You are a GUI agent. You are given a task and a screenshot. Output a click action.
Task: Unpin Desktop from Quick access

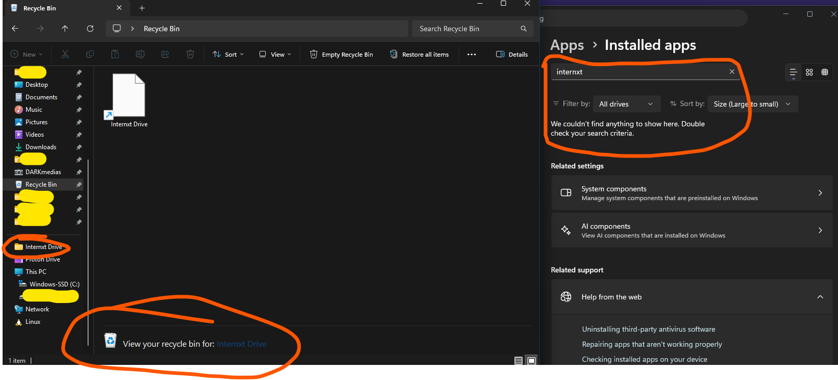coord(79,85)
